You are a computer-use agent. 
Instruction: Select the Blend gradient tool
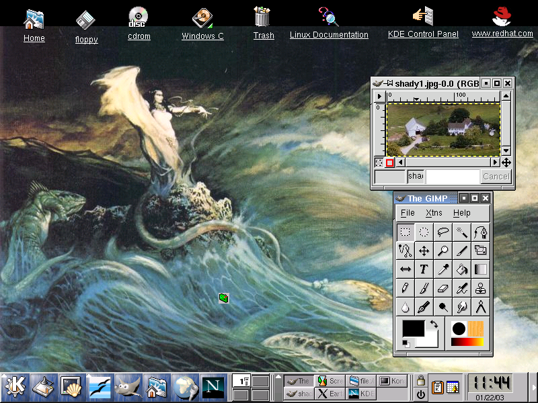[481, 269]
